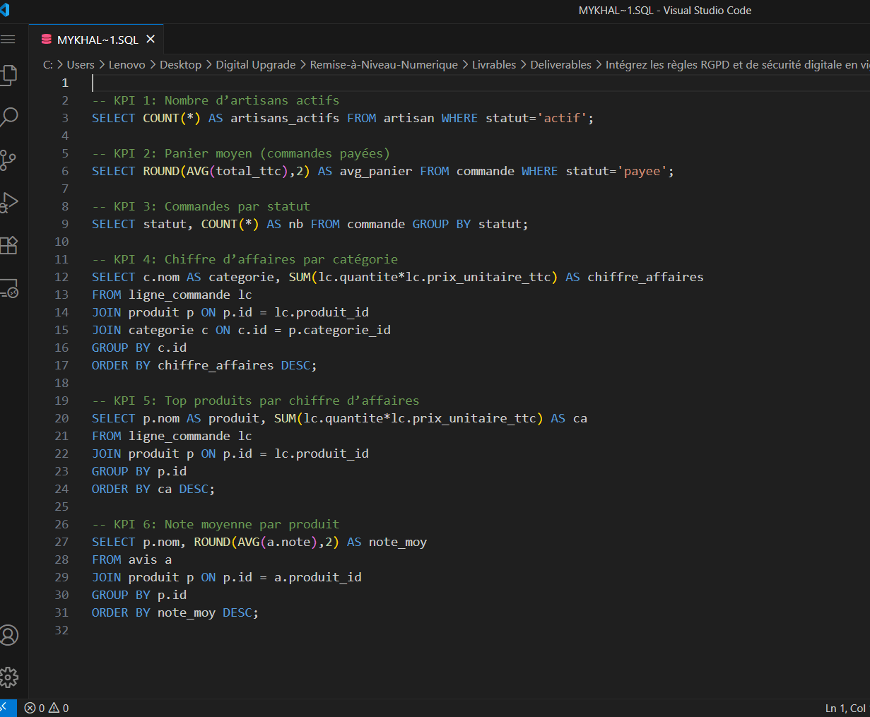The image size is (870, 717).
Task: Select the MYKHAL~1.SQL editor tab
Action: click(x=96, y=40)
